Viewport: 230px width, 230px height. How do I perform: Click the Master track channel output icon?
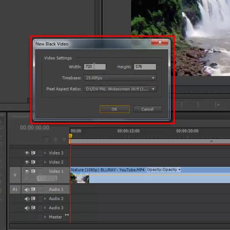coord(67,215)
